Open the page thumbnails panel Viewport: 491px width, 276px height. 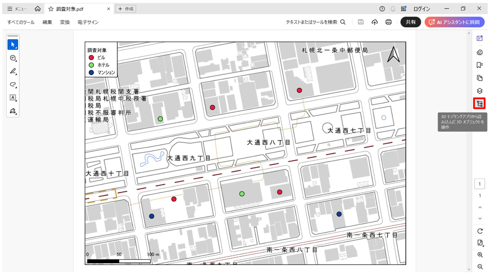(x=480, y=78)
